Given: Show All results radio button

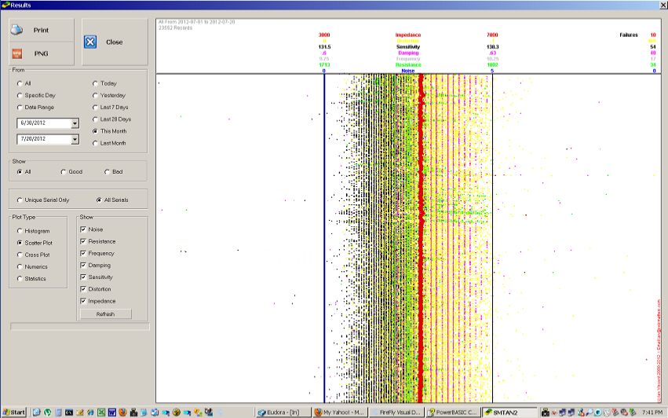Looking at the screenshot, I should point(20,172).
